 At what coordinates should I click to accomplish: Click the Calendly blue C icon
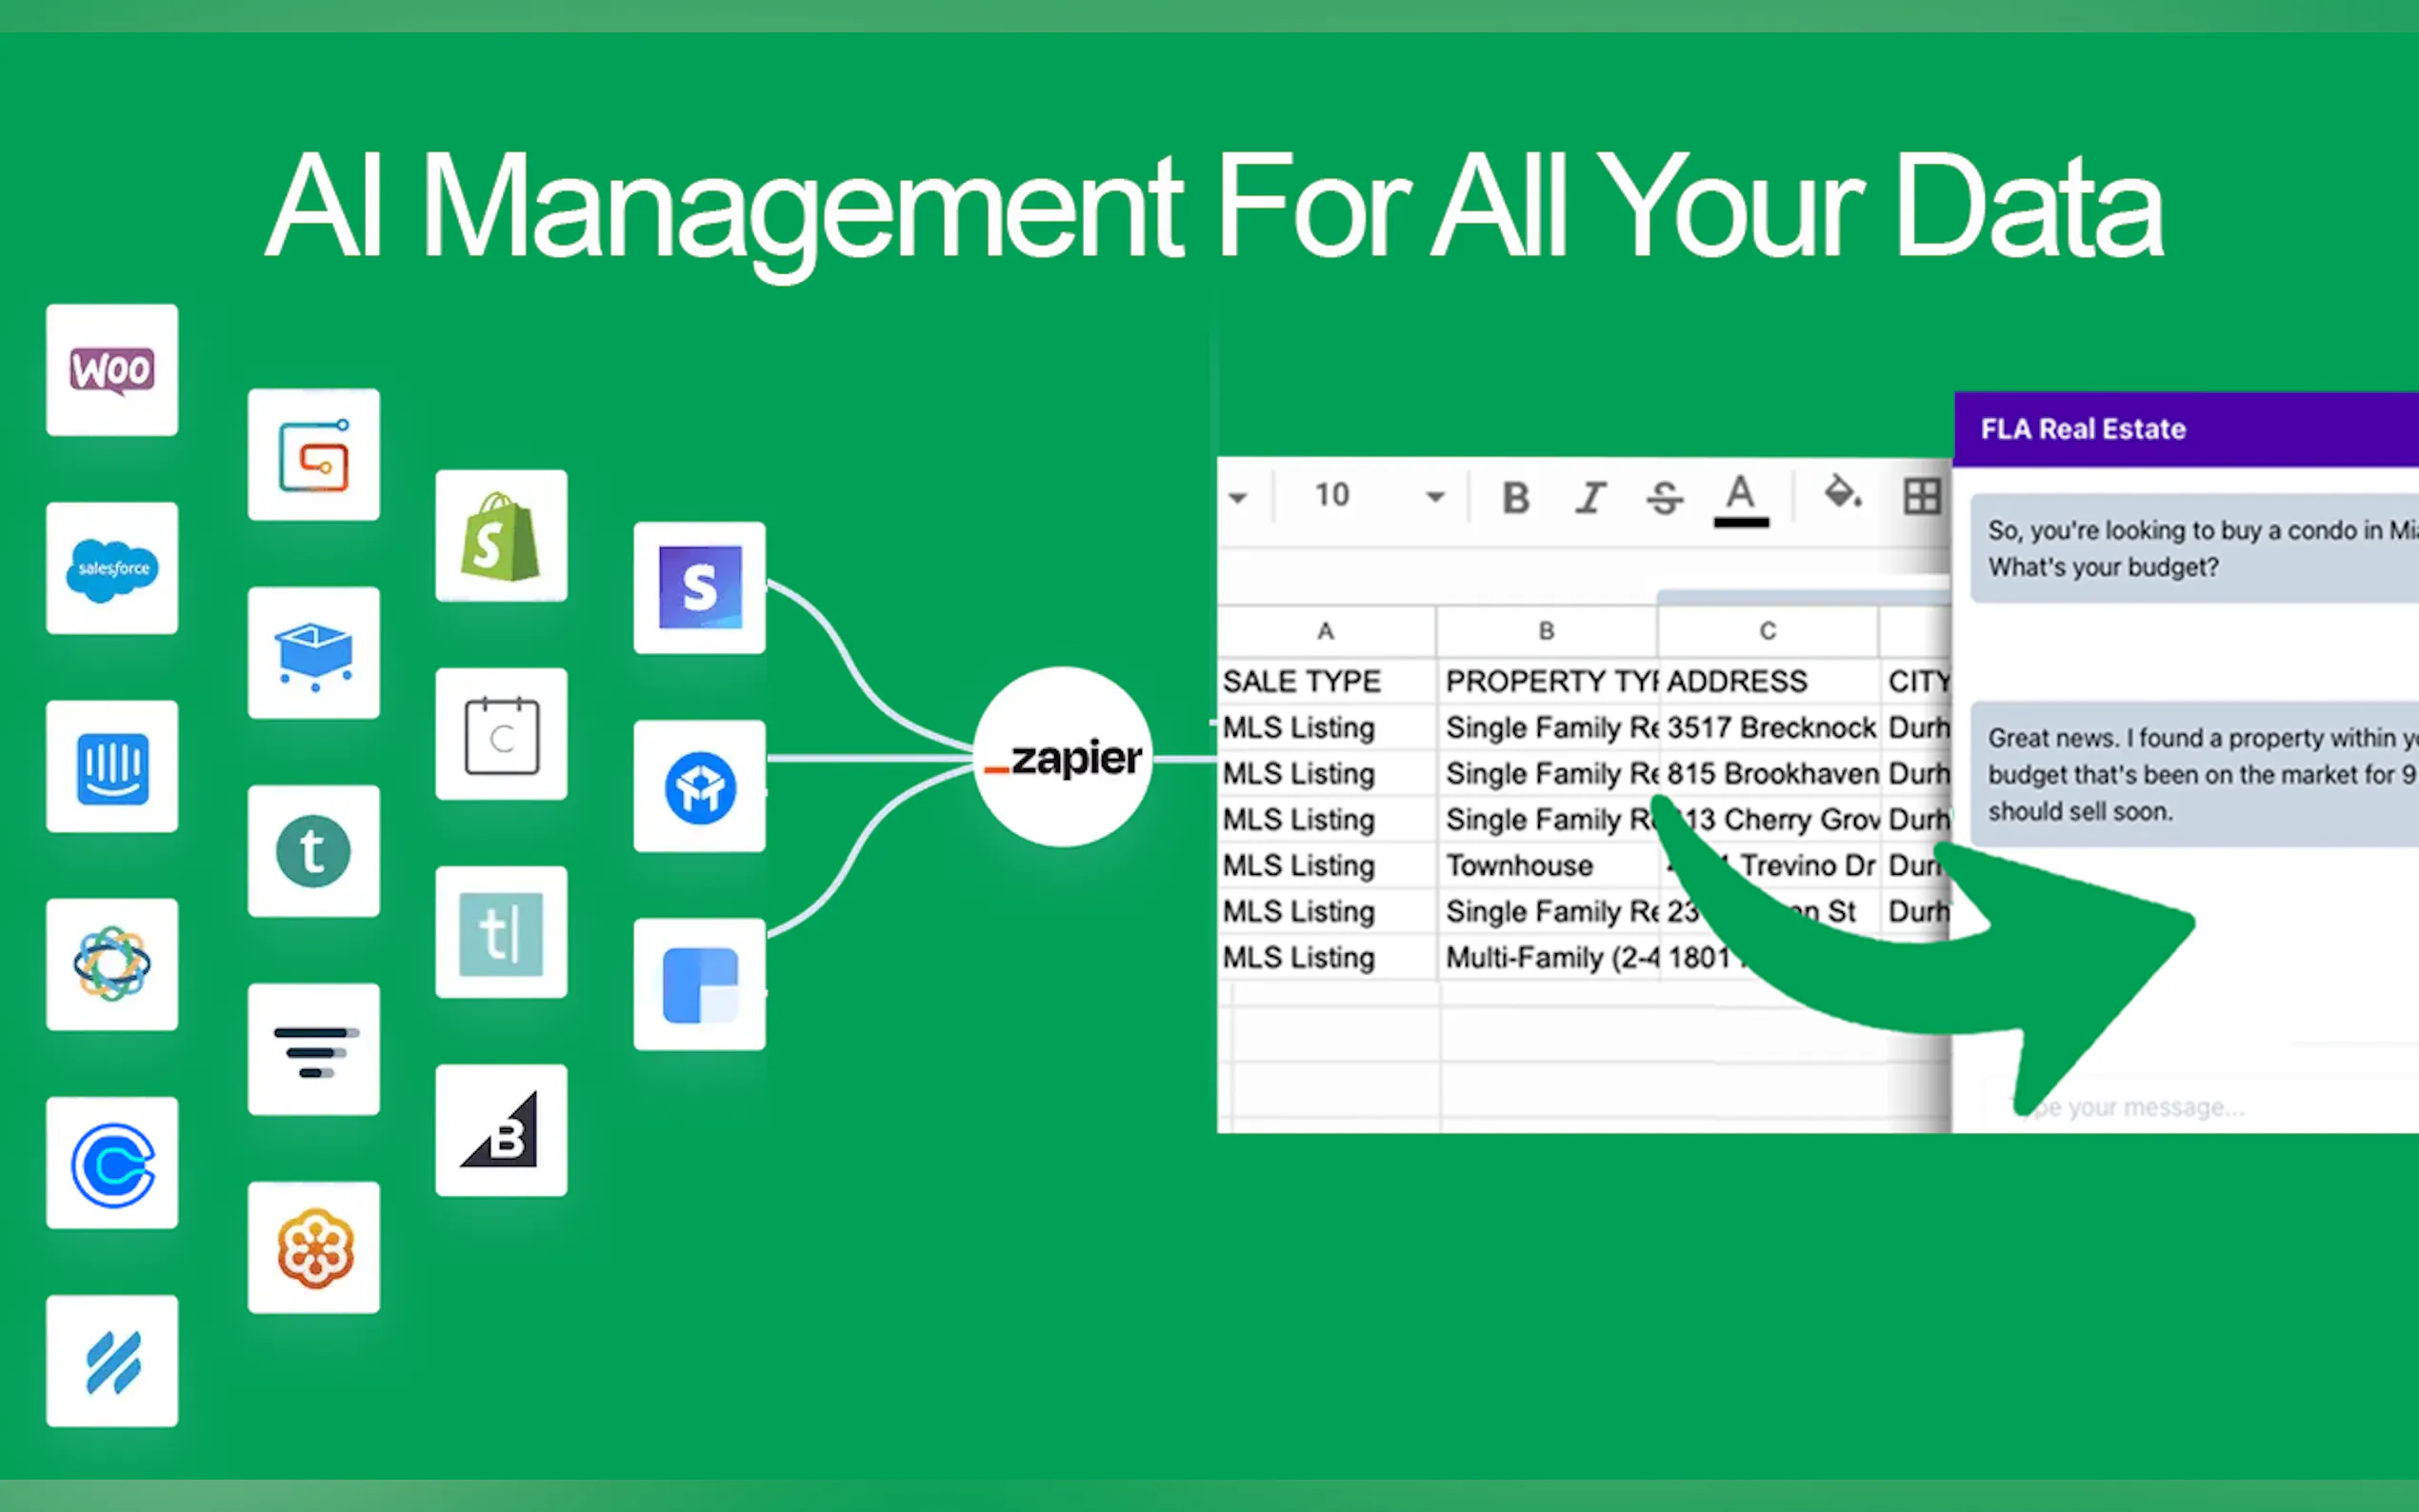(112, 1163)
